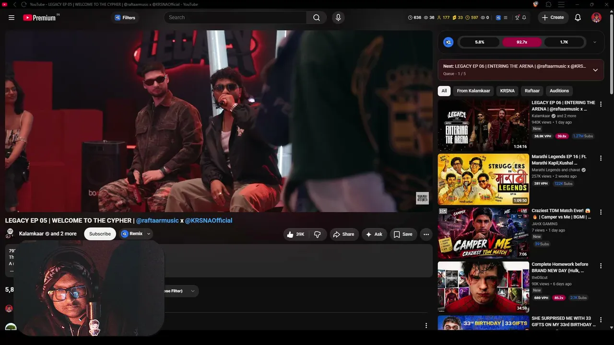This screenshot has width=614, height=345.
Task: Expand the vidIQ stats panel chevron
Action: (x=595, y=42)
